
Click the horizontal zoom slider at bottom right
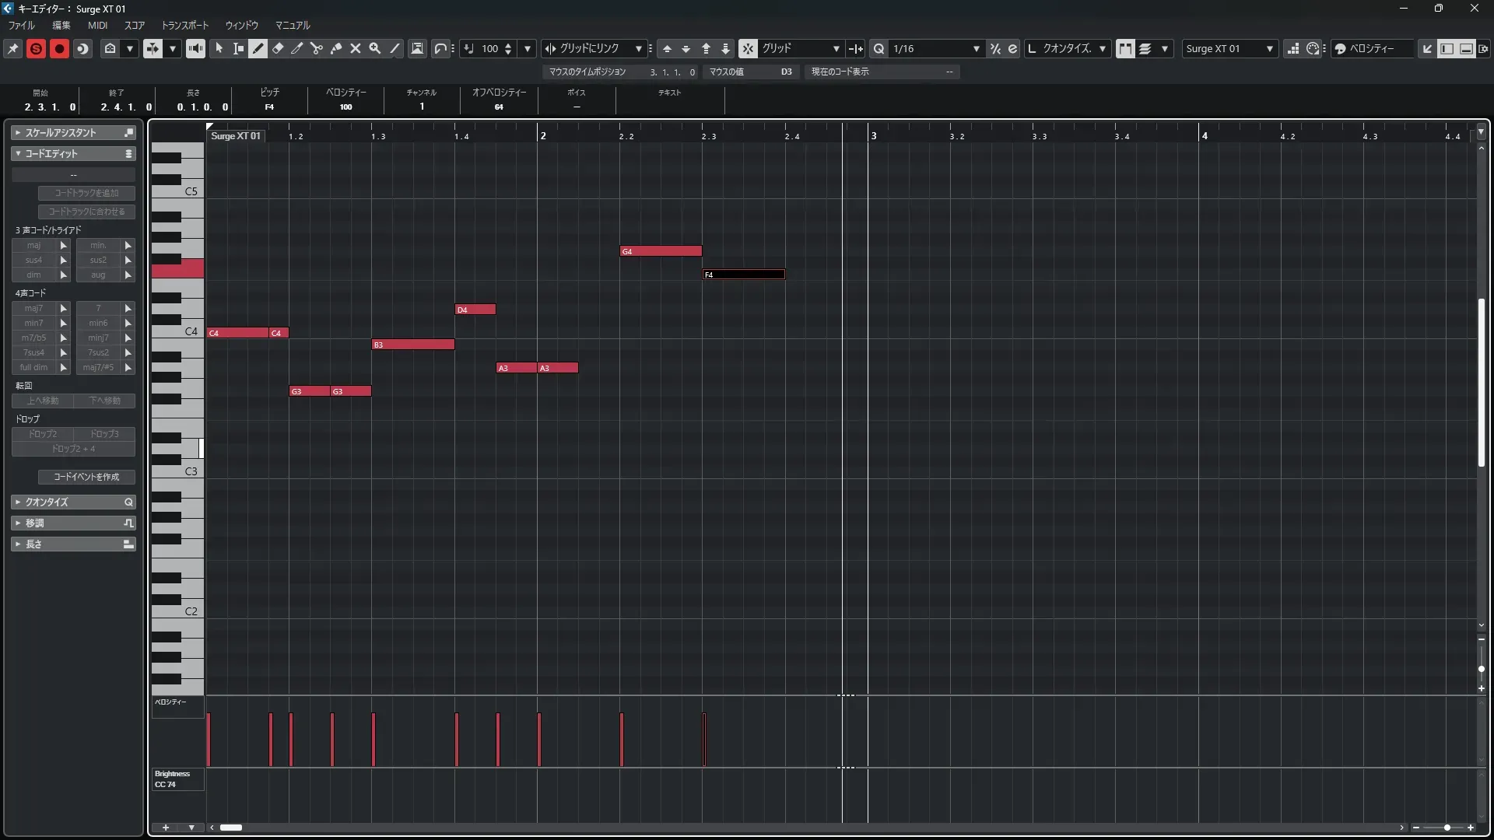(1447, 828)
